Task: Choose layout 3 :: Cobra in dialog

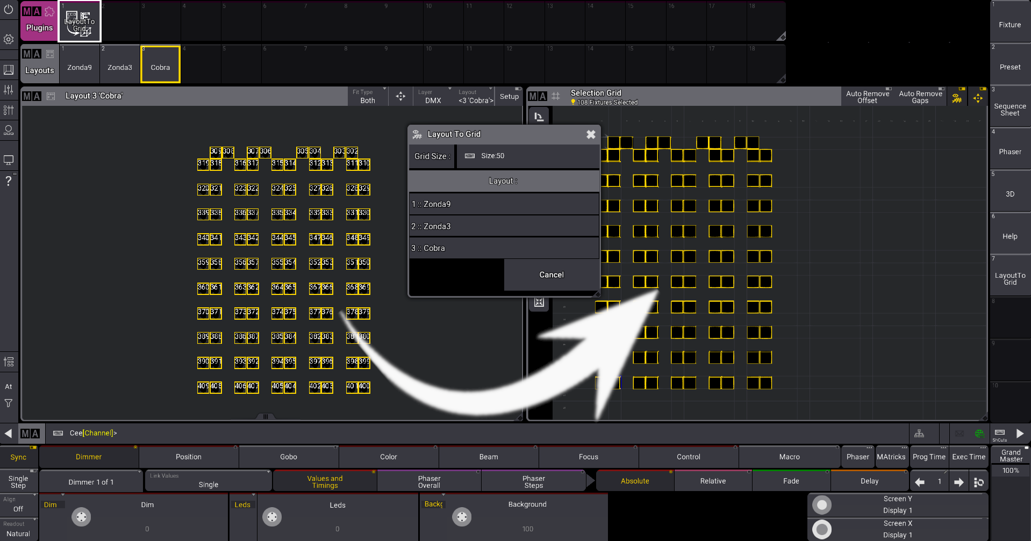Action: tap(503, 248)
